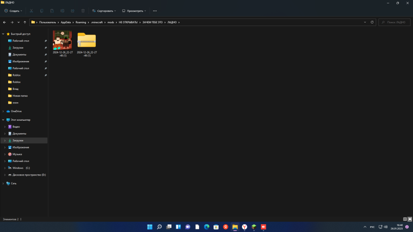Image resolution: width=413 pixels, height=232 pixels.
Task: Go to AppData in breadcrumb path
Action: tap(66, 22)
